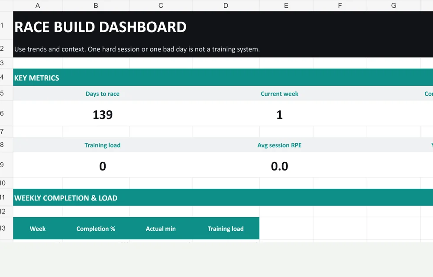Select column E header
The height and width of the screenshot is (277, 433).
pos(286,6)
